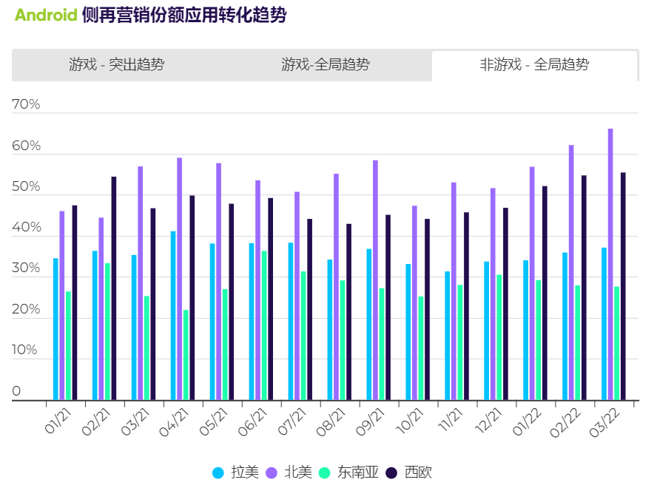Click the purple 北美 bar for 01/22
657x488 pixels.
[532, 283]
